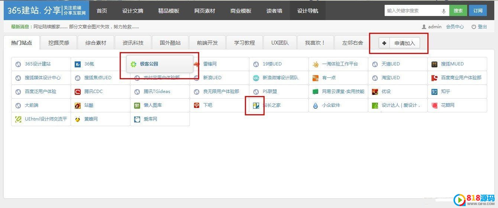
Task: Click the red 百度商业用户体验部 icon
Action: click(434, 78)
